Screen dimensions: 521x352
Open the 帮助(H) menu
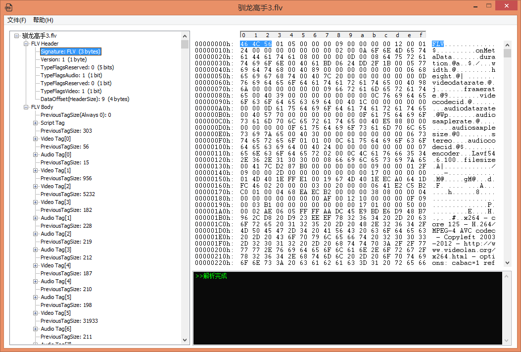pyautogui.click(x=43, y=20)
